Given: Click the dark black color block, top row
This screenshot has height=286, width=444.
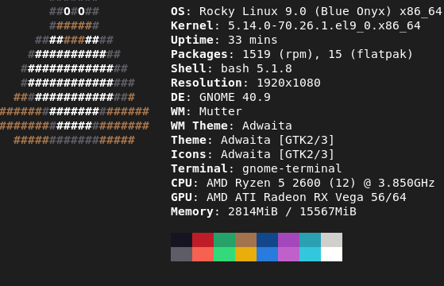Looking at the screenshot, I should [182, 240].
